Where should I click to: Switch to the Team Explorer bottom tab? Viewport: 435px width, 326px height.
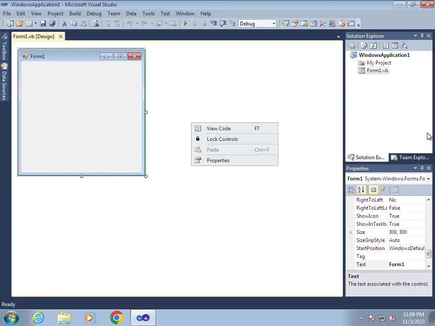(x=410, y=157)
